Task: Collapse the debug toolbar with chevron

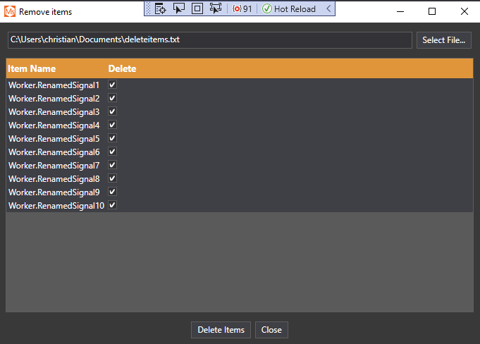Action: click(x=328, y=8)
